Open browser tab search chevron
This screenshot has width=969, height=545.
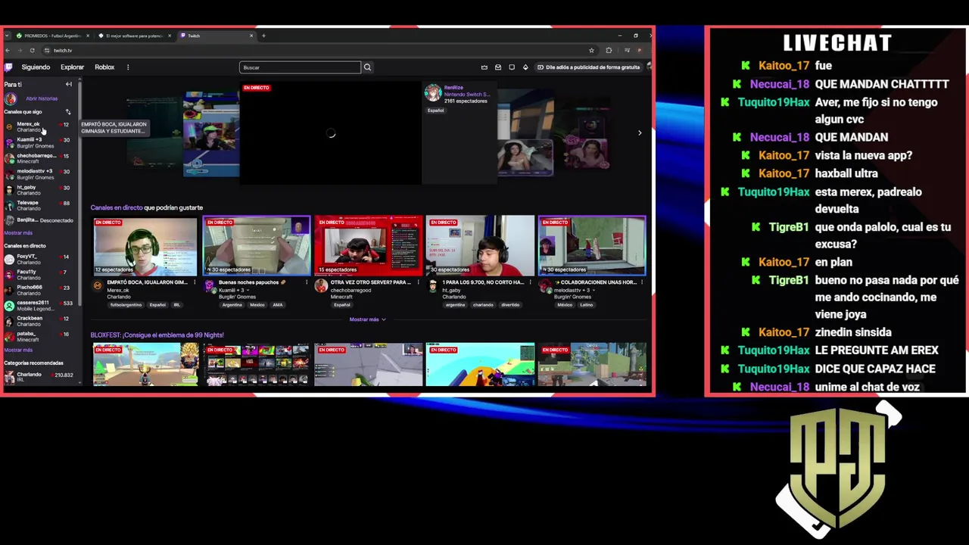coord(8,36)
